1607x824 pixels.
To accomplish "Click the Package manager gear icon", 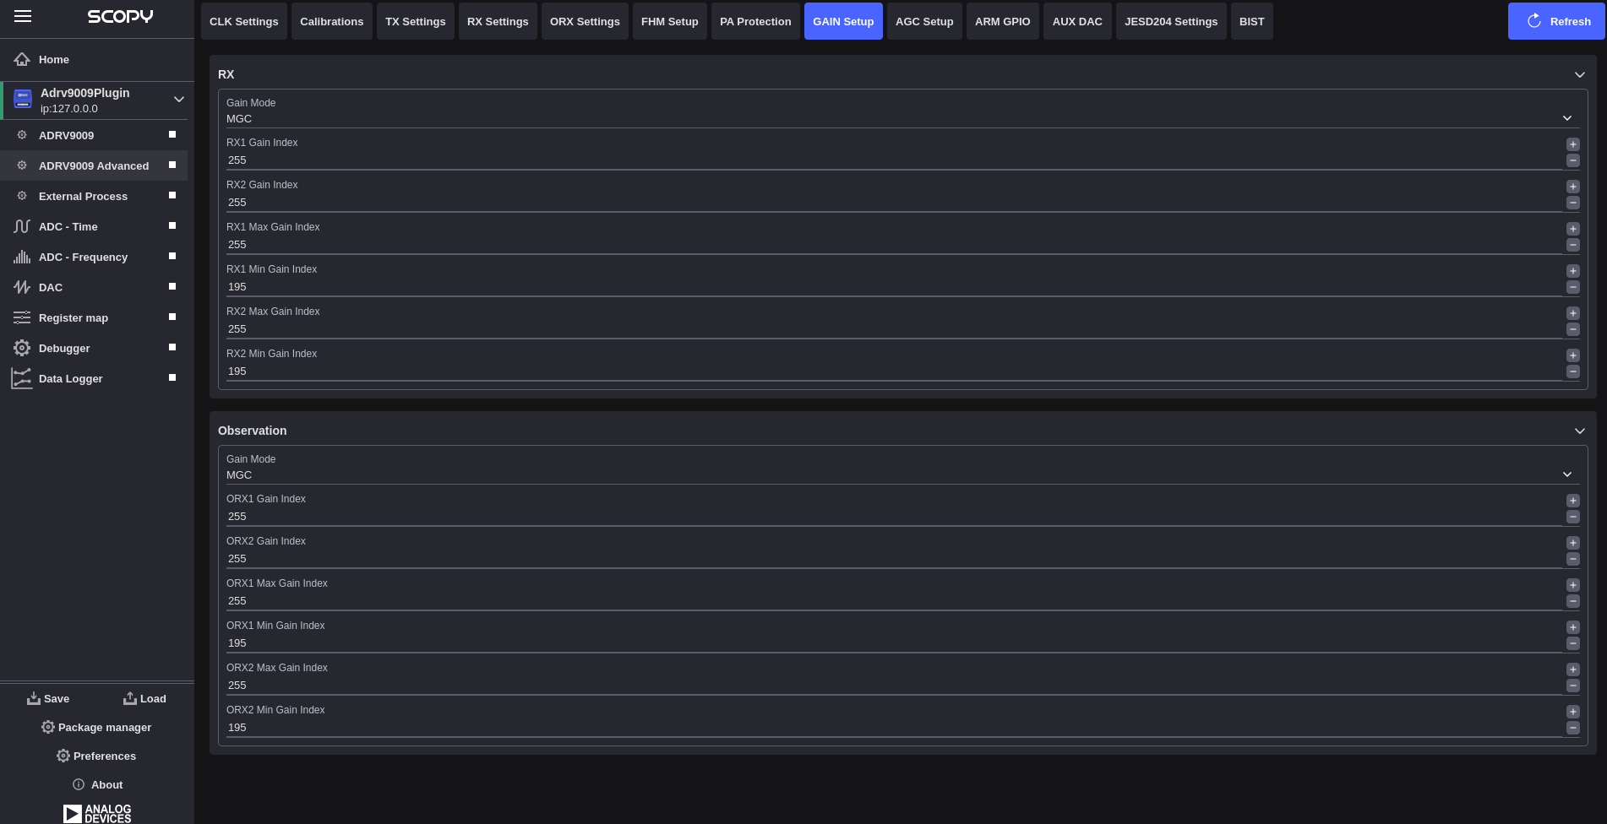I will pyautogui.click(x=48, y=727).
